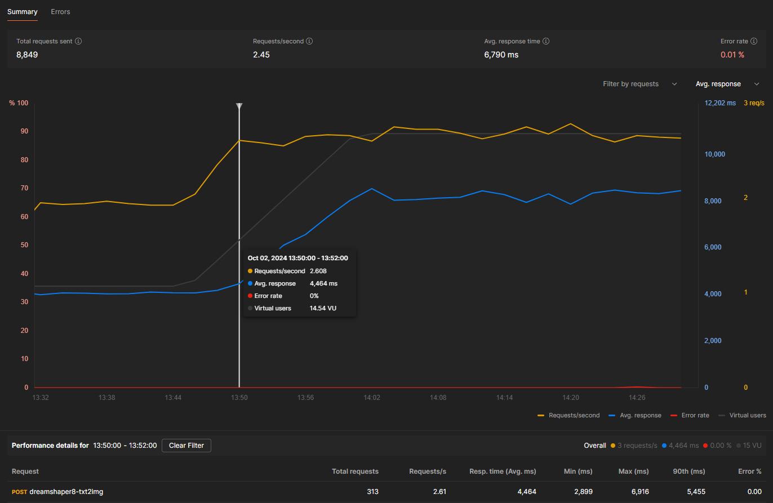Click the tooltip date range header
The width and height of the screenshot is (773, 503).
[x=298, y=258]
